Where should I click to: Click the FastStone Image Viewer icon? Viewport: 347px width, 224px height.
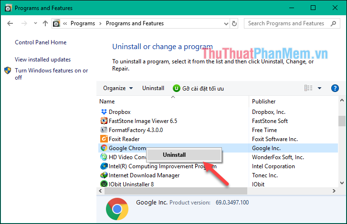[x=104, y=121]
